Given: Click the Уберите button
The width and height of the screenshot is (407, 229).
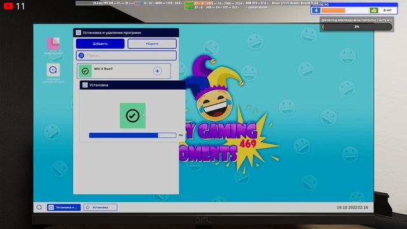Looking at the screenshot, I should click(x=152, y=44).
